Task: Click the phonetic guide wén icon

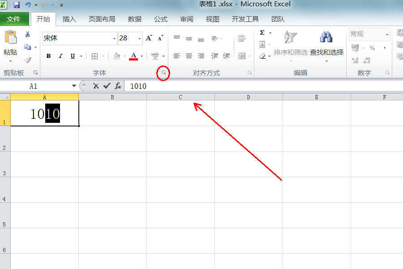Action: coord(155,56)
